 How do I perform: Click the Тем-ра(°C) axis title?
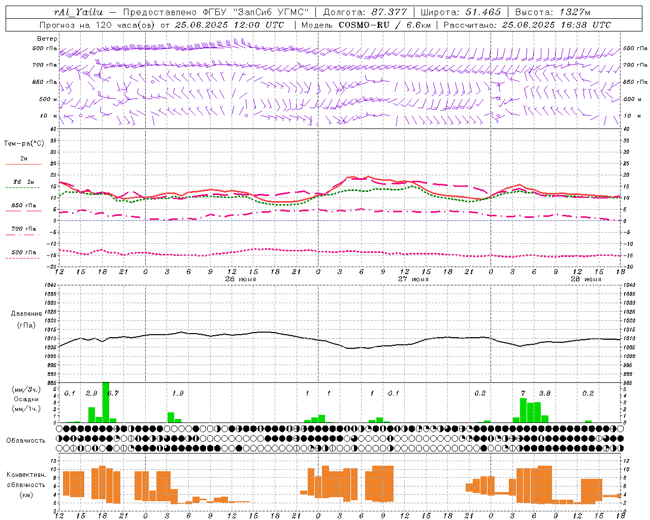(x=24, y=144)
